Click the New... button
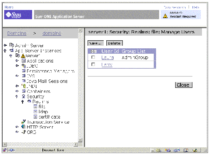Viewport: 210px width, 155px height. pyautogui.click(x=96, y=43)
